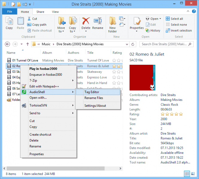
Task: Open the File ribbon tab
Action: [x=10, y=12]
